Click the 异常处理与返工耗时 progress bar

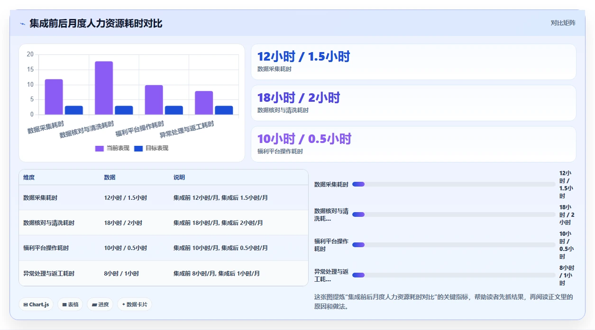(x=454, y=275)
